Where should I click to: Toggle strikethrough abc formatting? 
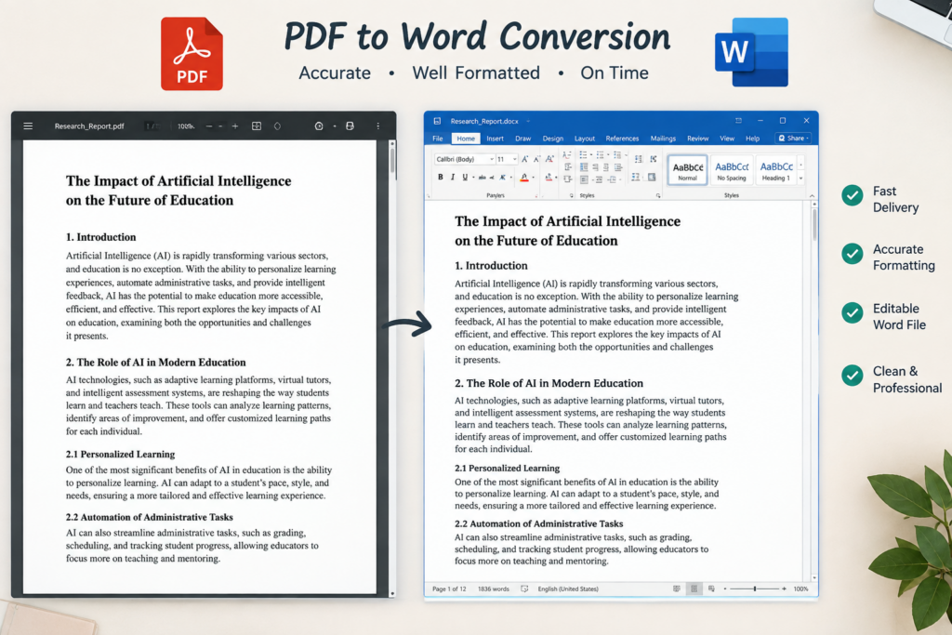(483, 178)
